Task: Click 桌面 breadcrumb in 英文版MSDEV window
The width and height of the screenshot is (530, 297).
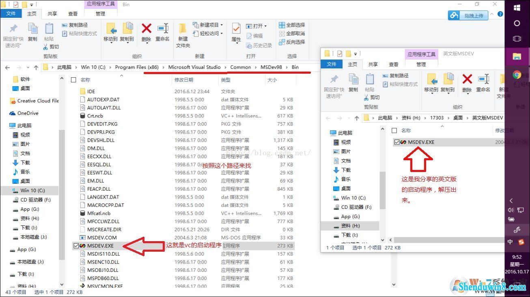Action: point(458,118)
